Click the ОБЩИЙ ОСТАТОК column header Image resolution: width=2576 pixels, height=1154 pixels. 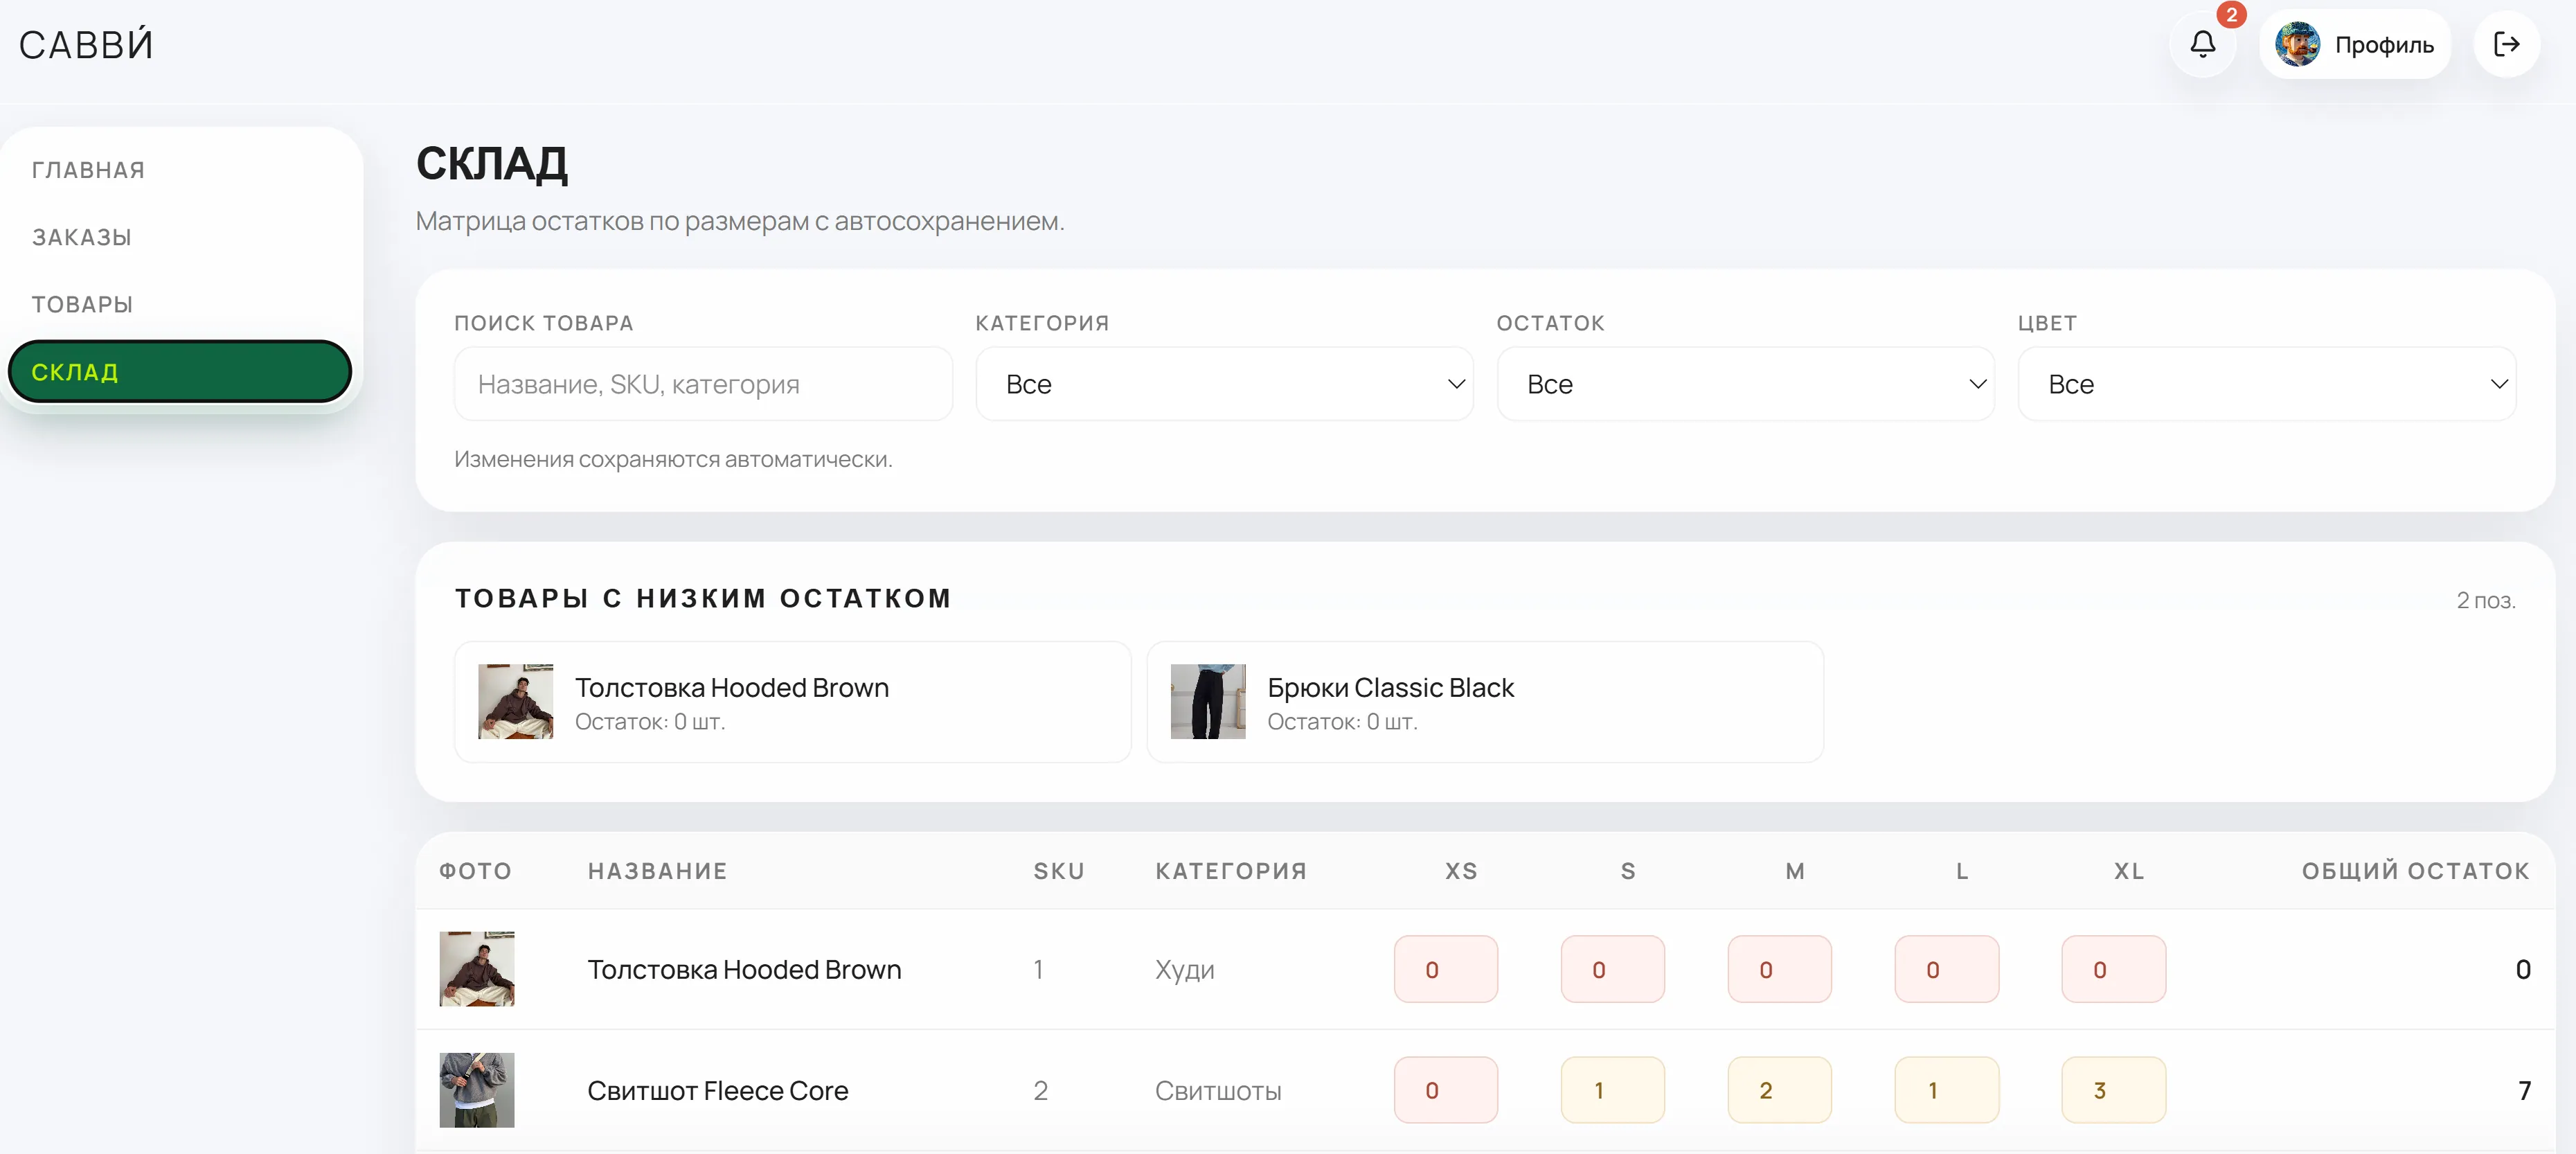click(2415, 871)
